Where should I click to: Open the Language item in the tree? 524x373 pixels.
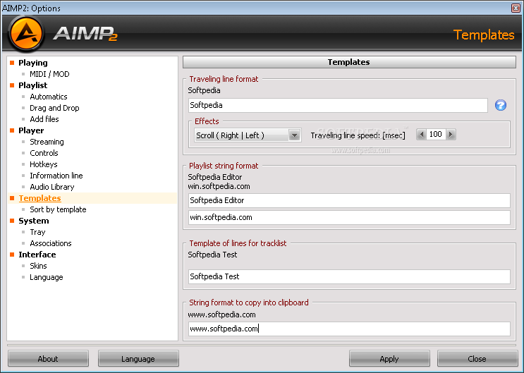point(46,277)
